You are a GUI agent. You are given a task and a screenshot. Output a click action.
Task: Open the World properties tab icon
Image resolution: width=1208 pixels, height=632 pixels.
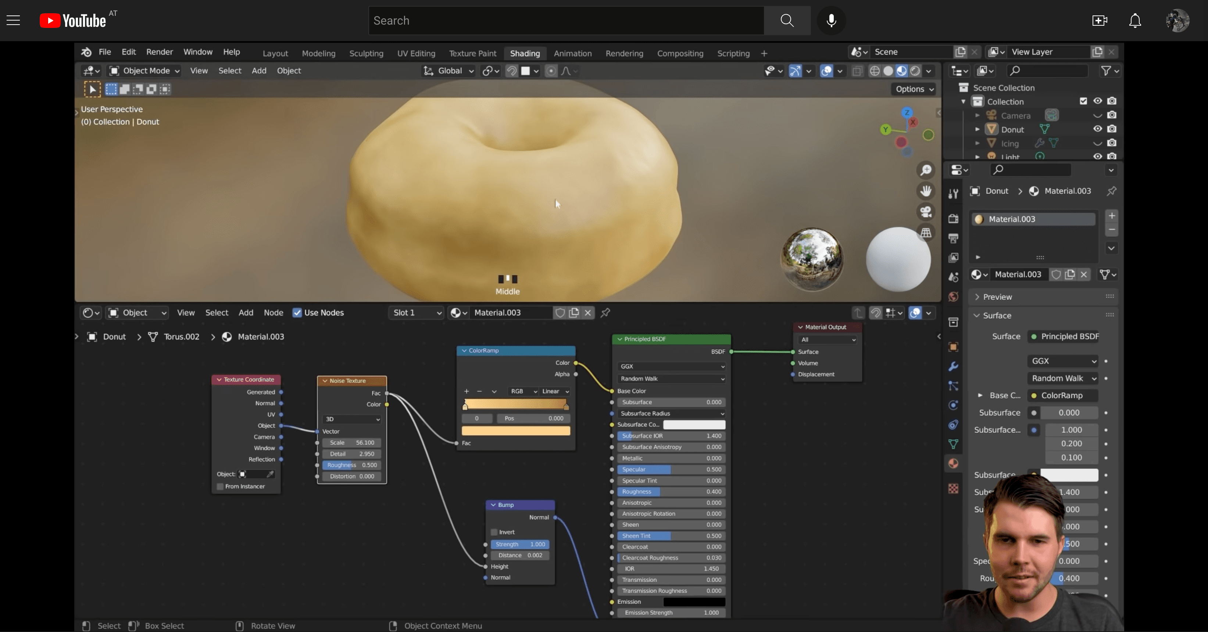(x=953, y=297)
